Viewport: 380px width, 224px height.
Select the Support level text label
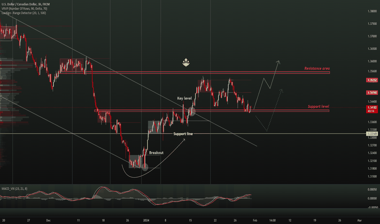(x=318, y=107)
